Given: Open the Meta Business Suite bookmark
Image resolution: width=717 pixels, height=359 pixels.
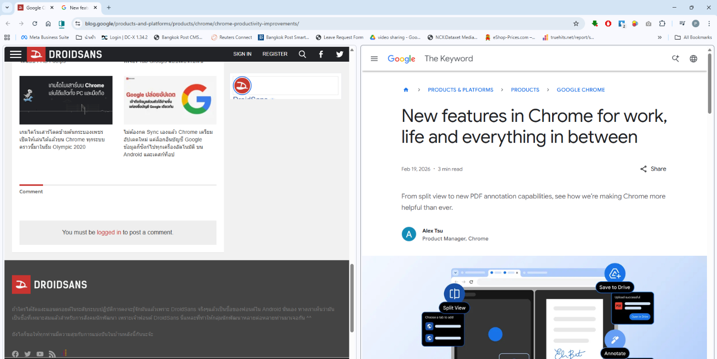Looking at the screenshot, I should click(x=45, y=37).
